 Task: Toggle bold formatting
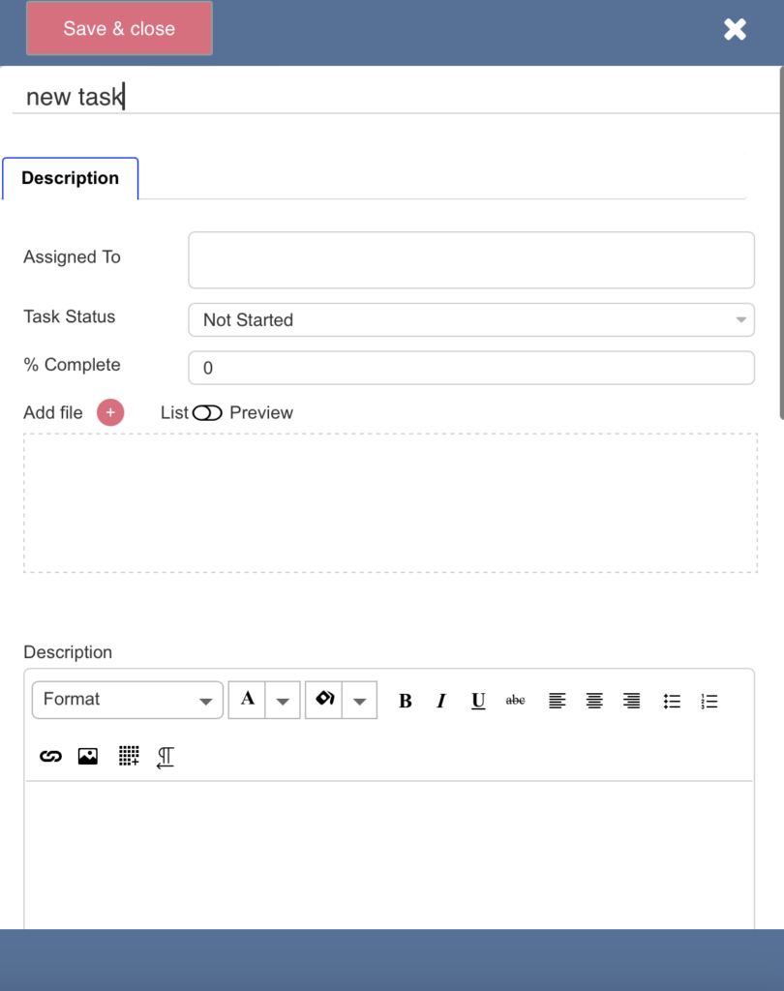[406, 701]
